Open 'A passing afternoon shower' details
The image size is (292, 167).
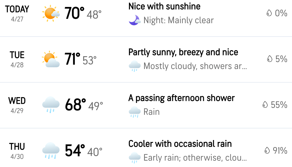pyautogui.click(x=181, y=98)
